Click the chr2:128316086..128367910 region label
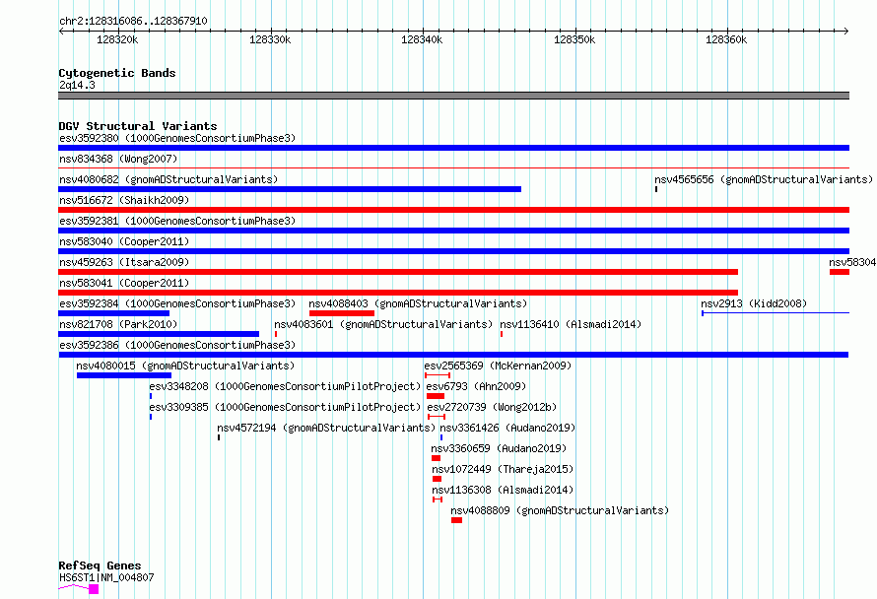The height and width of the screenshot is (599, 877). pyautogui.click(x=133, y=21)
